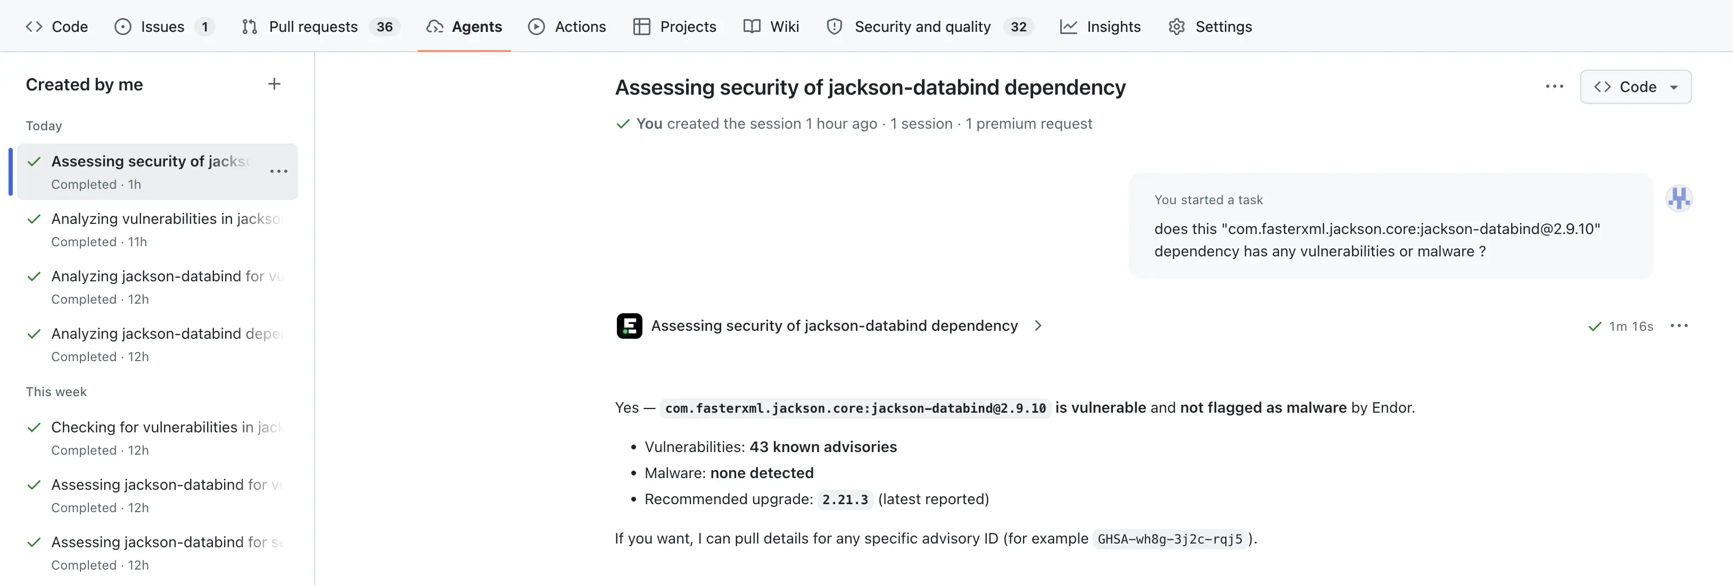Click the Issues circle icon
The image size is (1733, 585).
point(122,26)
